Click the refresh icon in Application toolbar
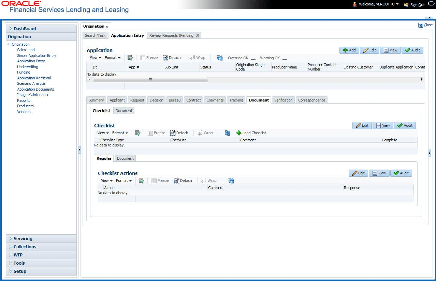 click(x=220, y=58)
